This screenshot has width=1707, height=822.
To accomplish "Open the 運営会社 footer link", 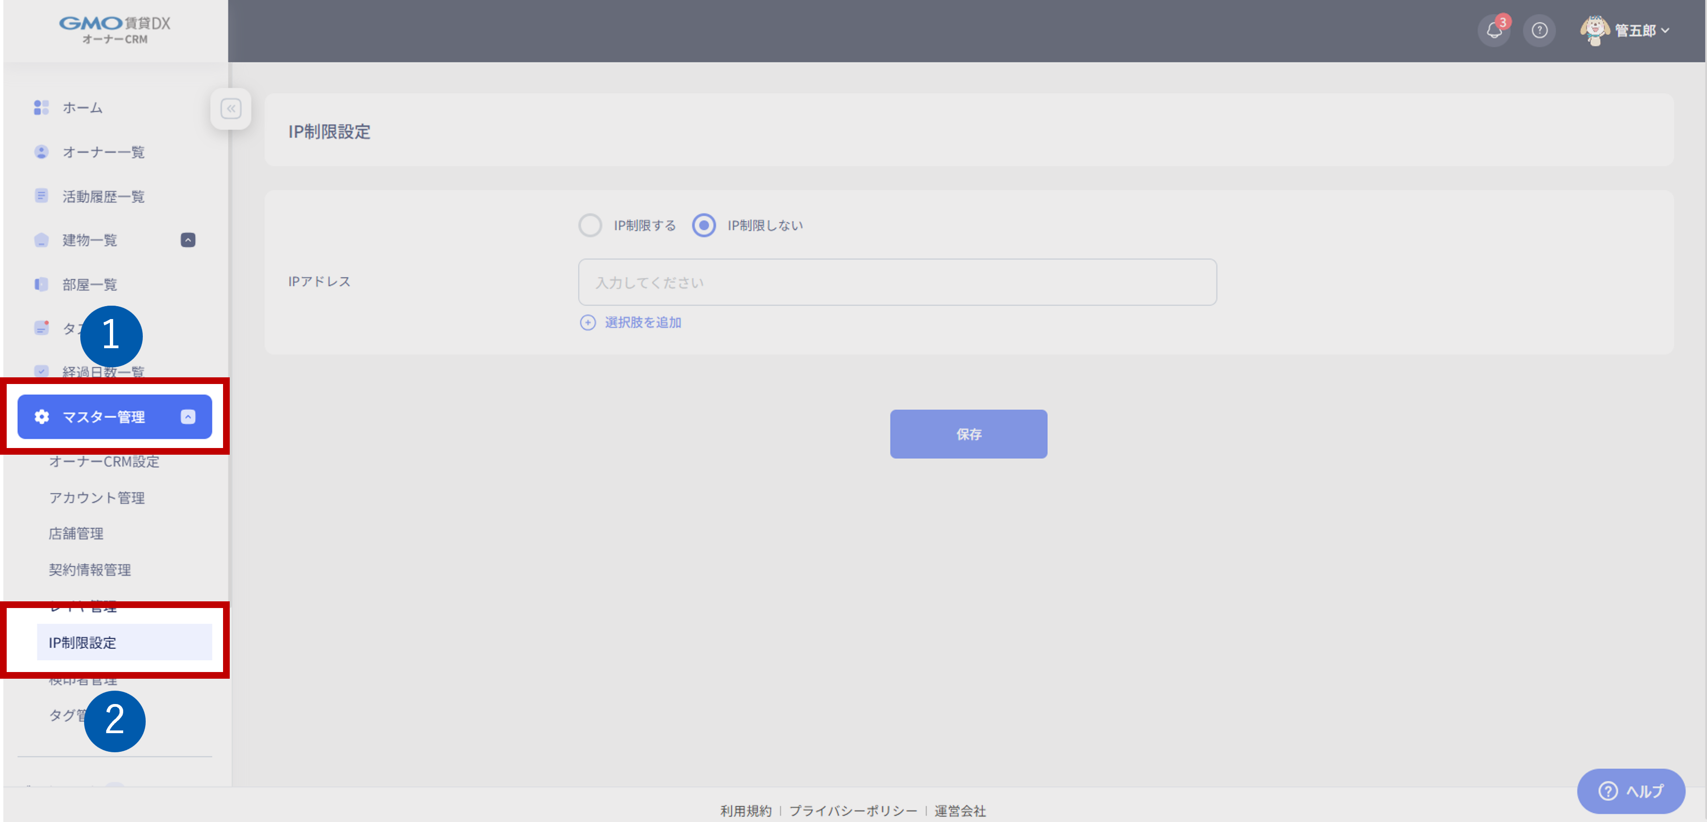I will coord(960,811).
